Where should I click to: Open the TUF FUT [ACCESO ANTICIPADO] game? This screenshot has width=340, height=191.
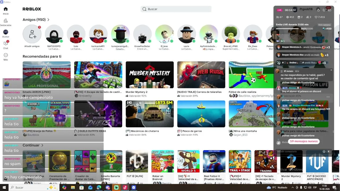coord(317,161)
